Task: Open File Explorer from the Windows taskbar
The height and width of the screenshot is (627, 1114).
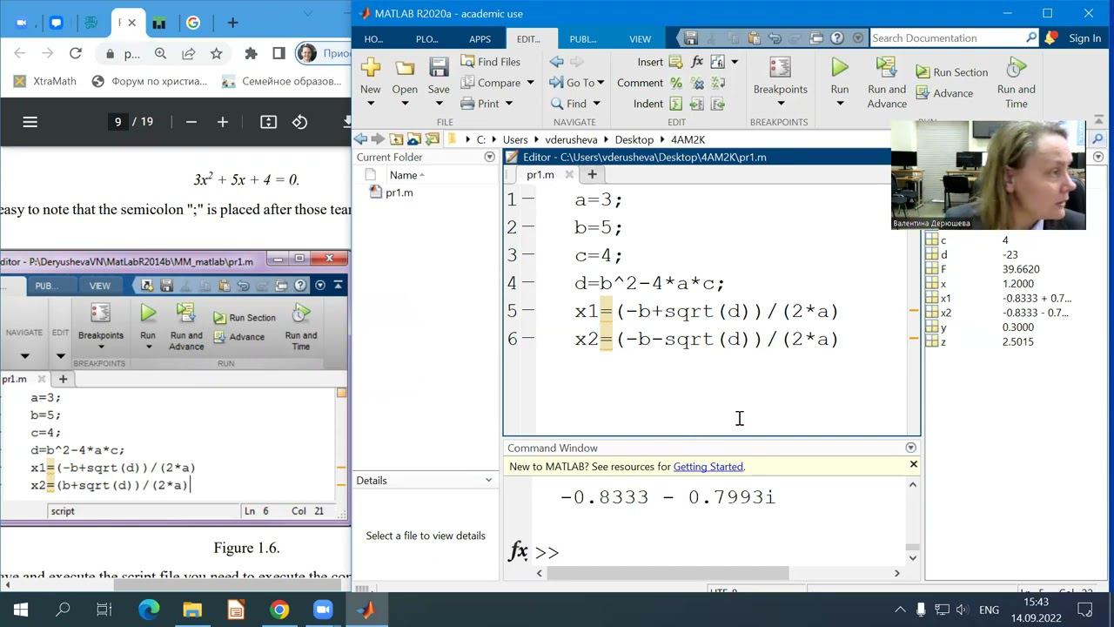Action: [192, 610]
